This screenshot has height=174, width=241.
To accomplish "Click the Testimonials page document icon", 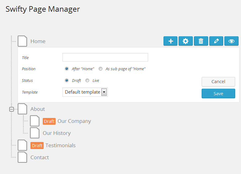I will point(22,145).
